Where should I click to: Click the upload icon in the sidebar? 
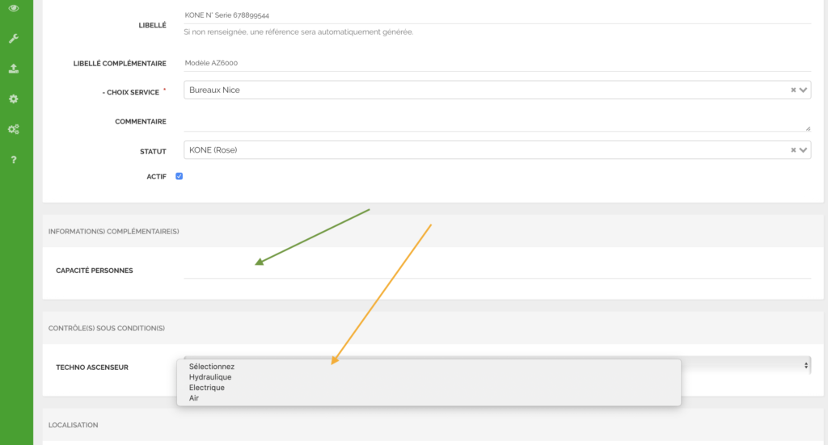pos(13,69)
